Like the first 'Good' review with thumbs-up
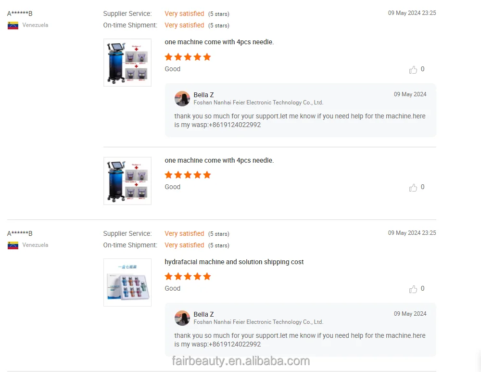 tap(413, 70)
